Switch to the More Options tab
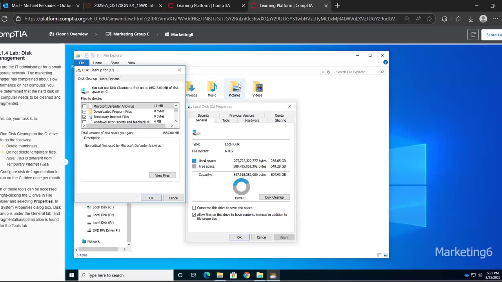 coord(110,79)
